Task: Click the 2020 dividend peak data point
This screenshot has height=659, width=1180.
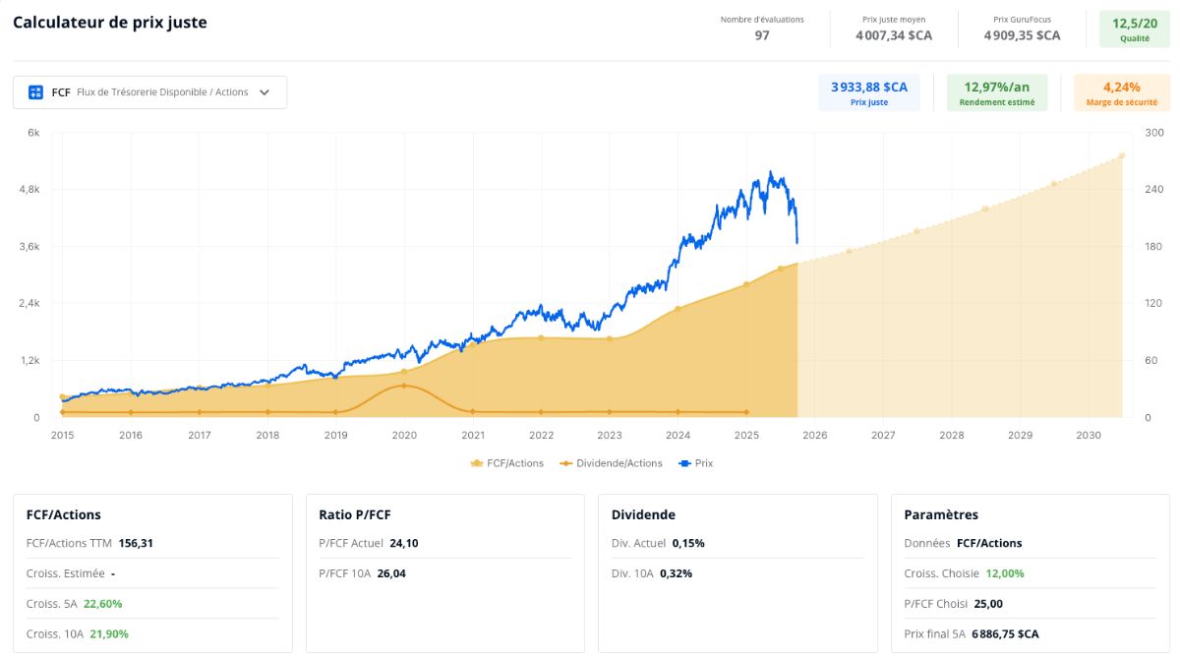Action: (404, 386)
